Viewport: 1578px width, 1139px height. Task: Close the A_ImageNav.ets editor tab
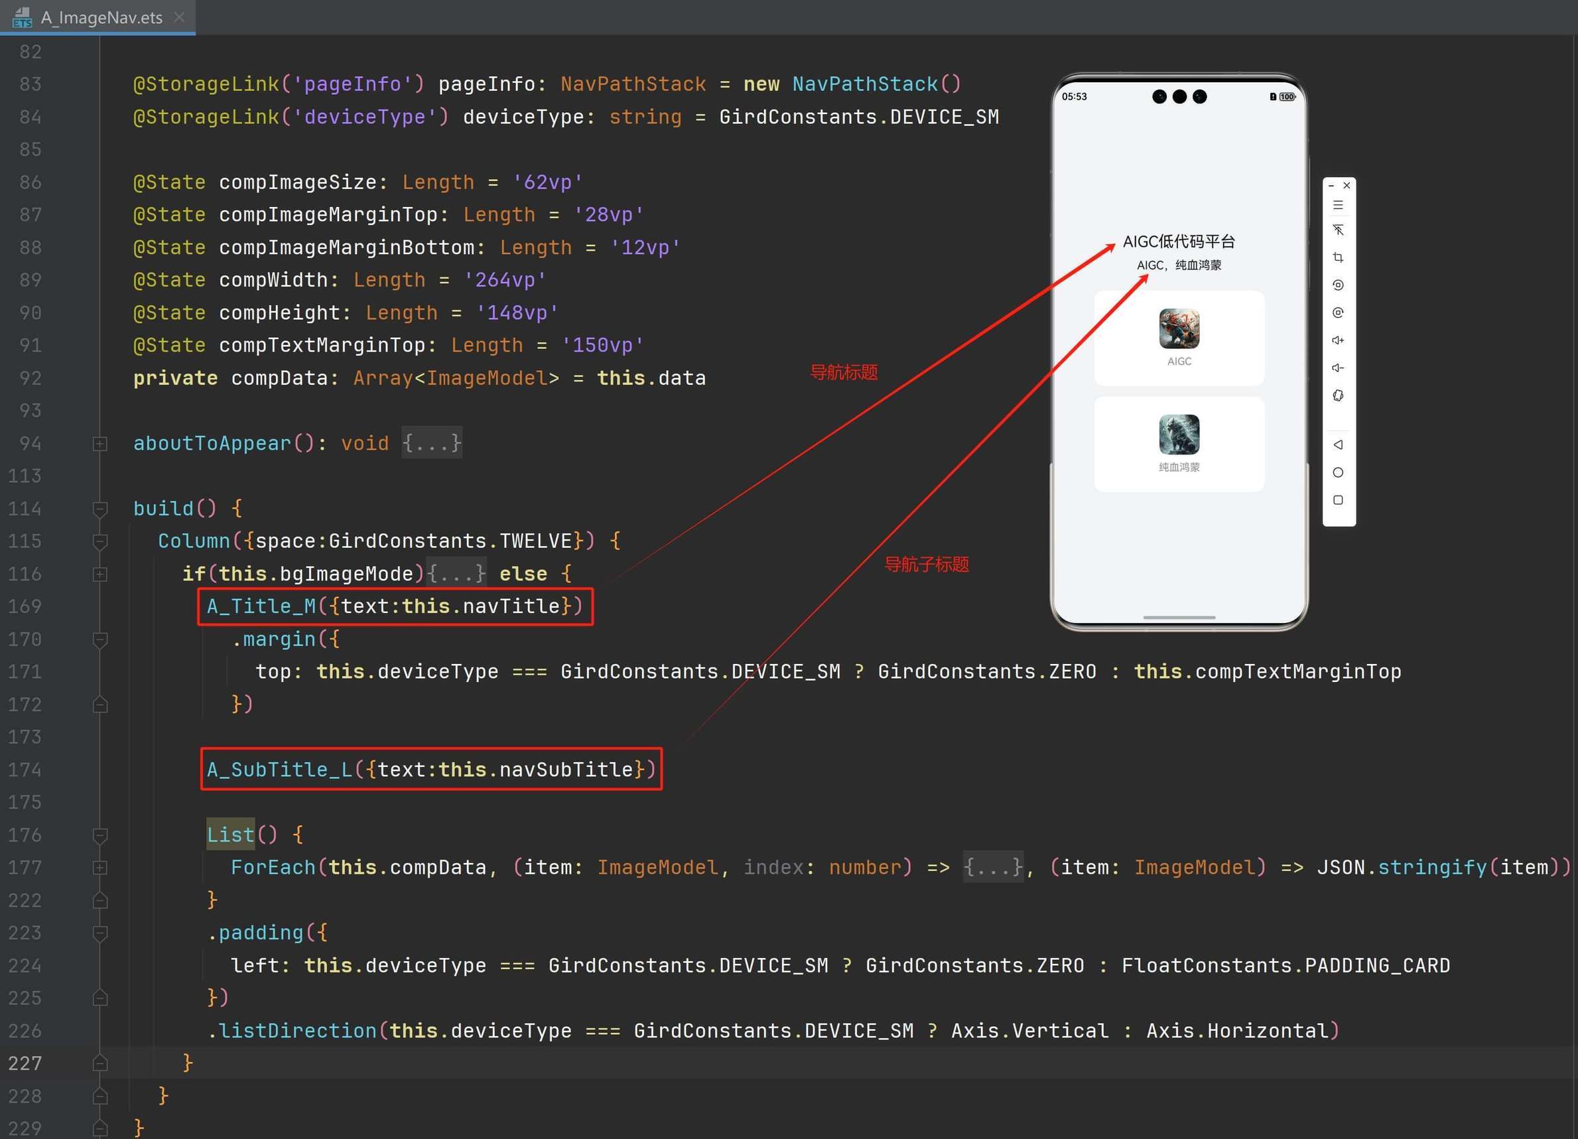[x=179, y=17]
